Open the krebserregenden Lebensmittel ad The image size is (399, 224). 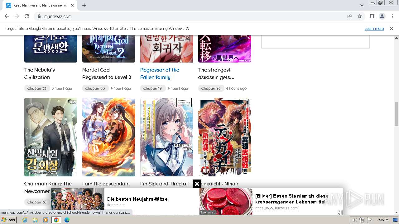click(x=292, y=199)
